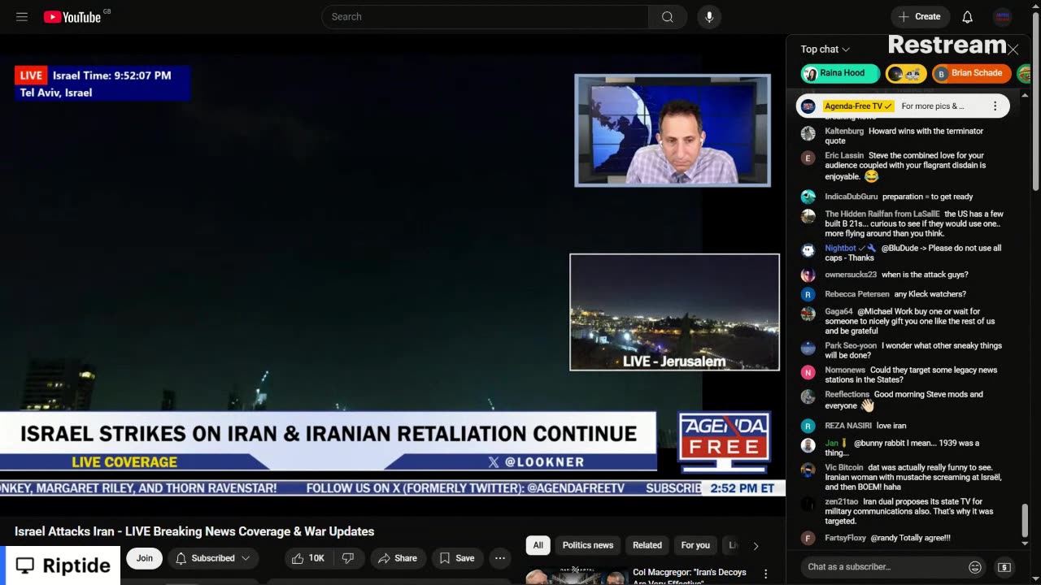The image size is (1041, 585).
Task: Click the live chat scrollbar thumb
Action: click(x=1025, y=521)
